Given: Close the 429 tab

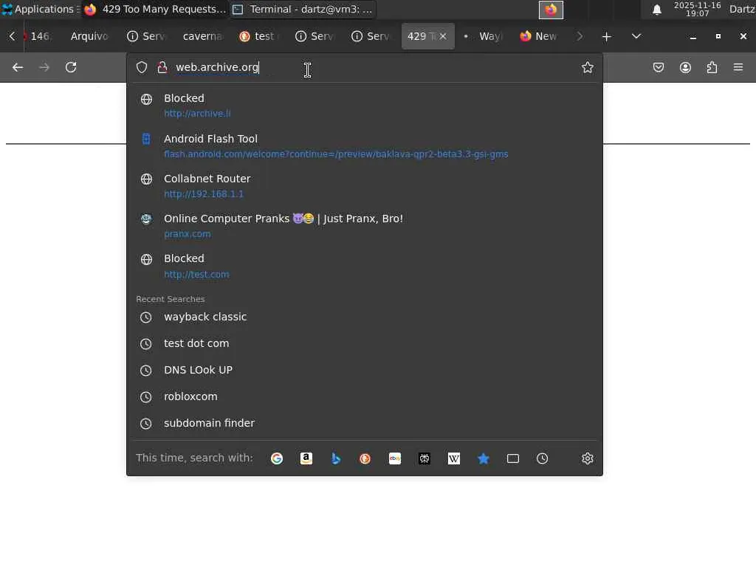Looking at the screenshot, I should click(x=443, y=37).
